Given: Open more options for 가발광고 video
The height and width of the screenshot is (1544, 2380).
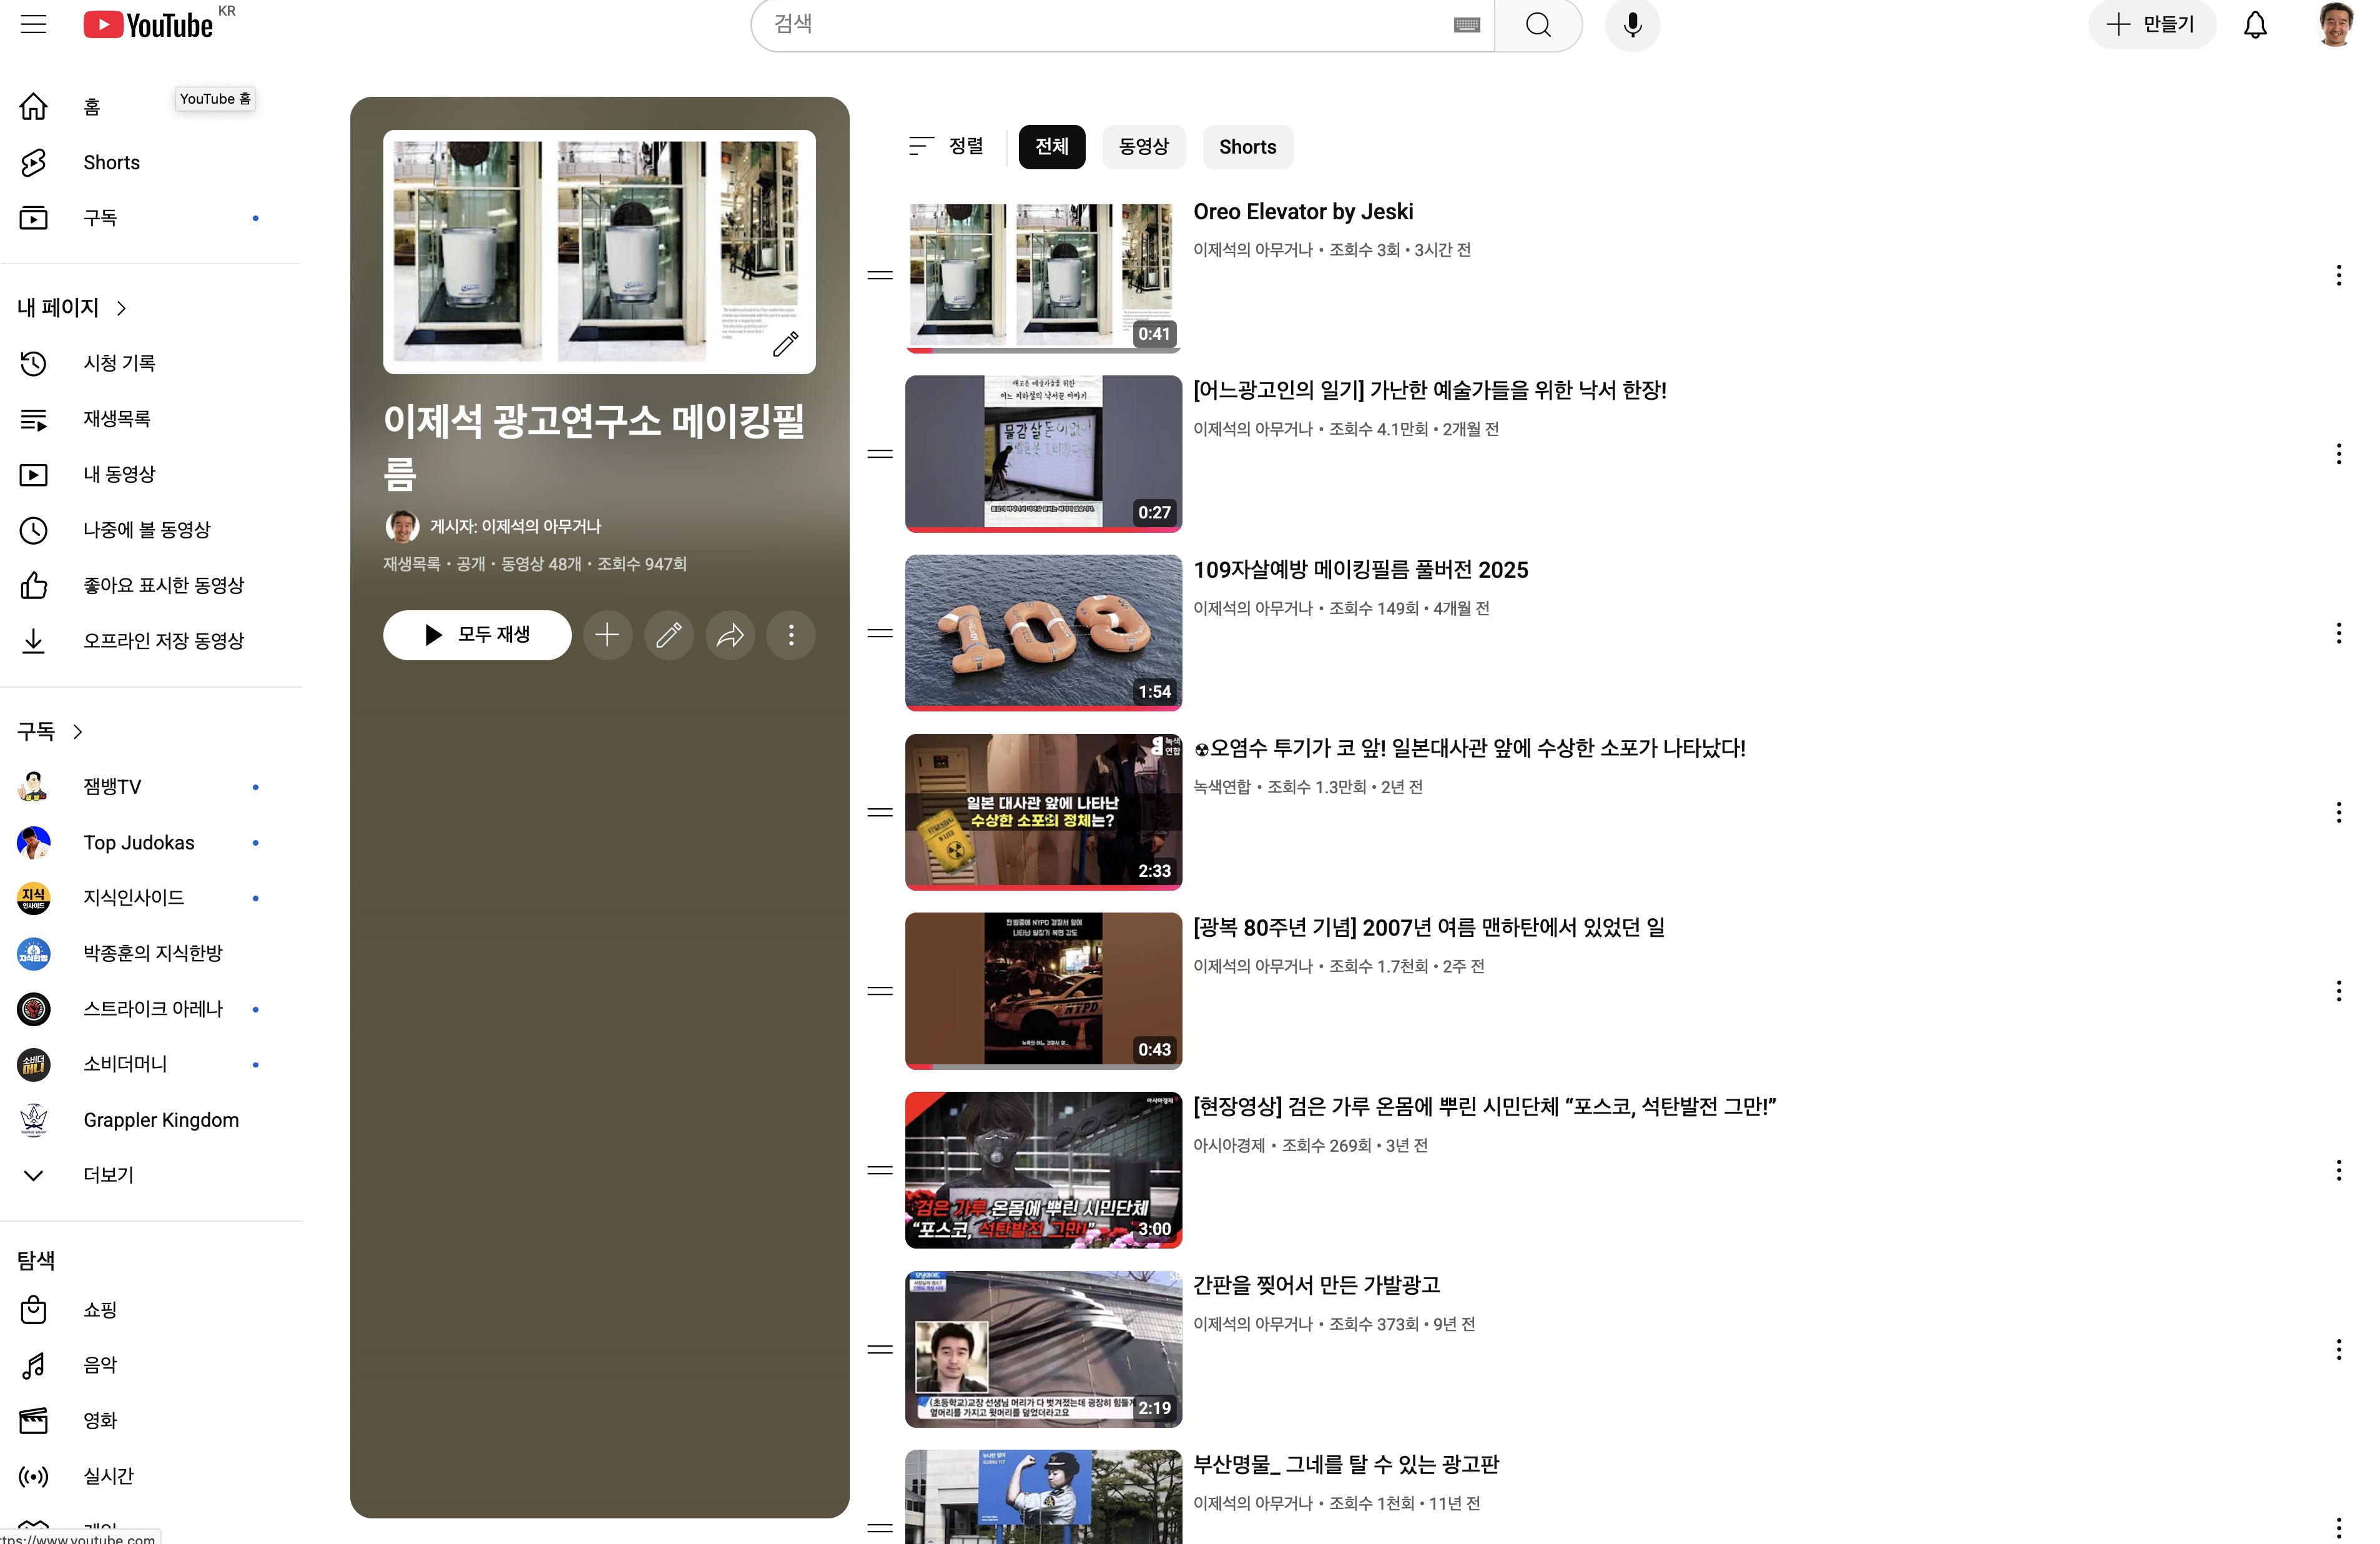Looking at the screenshot, I should [x=2338, y=1350].
